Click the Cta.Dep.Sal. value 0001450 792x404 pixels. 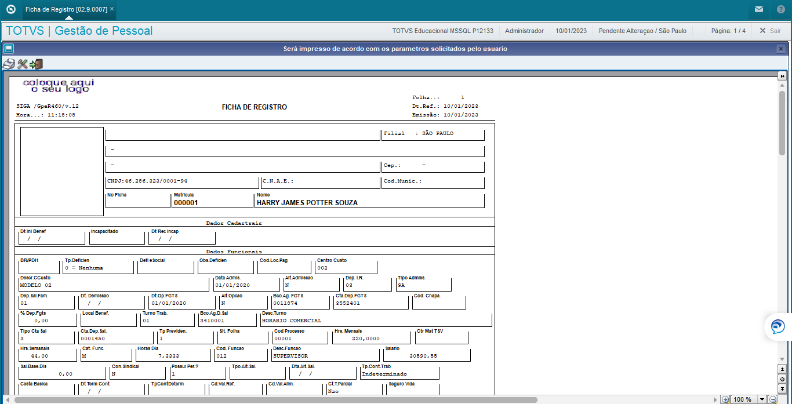coord(93,338)
